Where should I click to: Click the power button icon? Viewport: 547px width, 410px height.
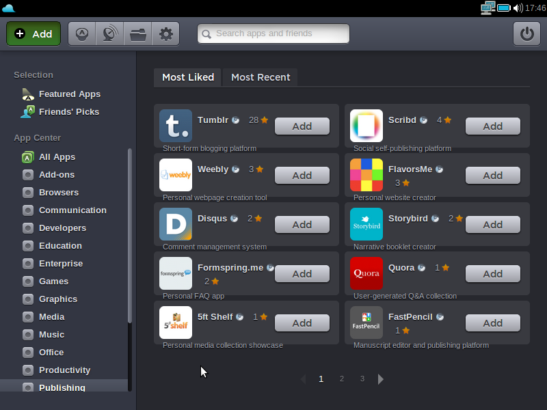click(x=526, y=33)
